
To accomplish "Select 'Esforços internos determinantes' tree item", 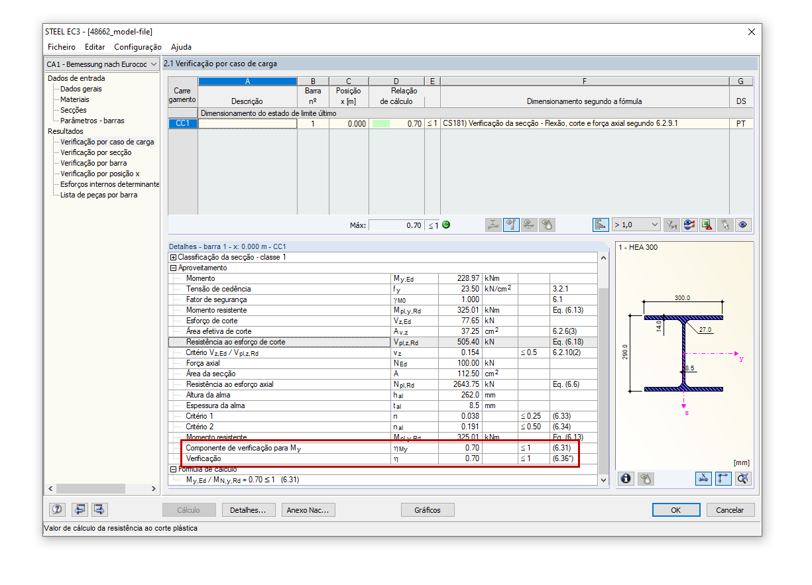I will [x=109, y=184].
